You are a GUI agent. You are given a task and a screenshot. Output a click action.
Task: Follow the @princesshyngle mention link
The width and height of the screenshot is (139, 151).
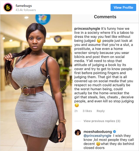point(97,136)
